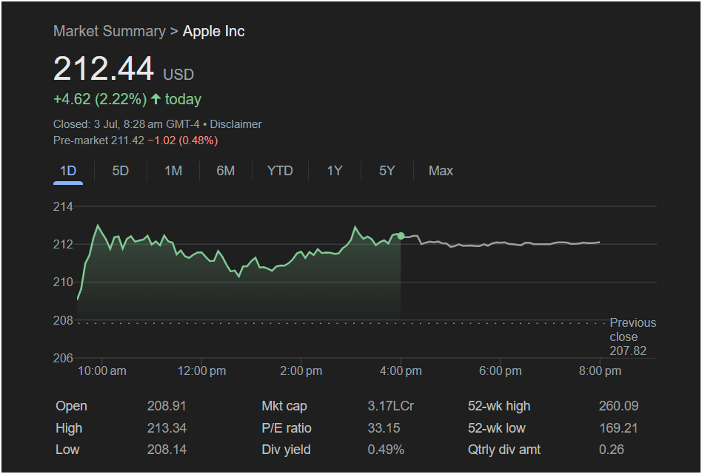Screen dimensions: 702x474
Task: Select the 212.44 current price
Action: point(104,70)
